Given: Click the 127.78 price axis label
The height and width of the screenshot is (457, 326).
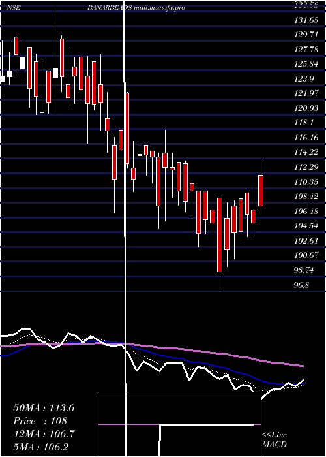Looking at the screenshot, I should 306,49.
